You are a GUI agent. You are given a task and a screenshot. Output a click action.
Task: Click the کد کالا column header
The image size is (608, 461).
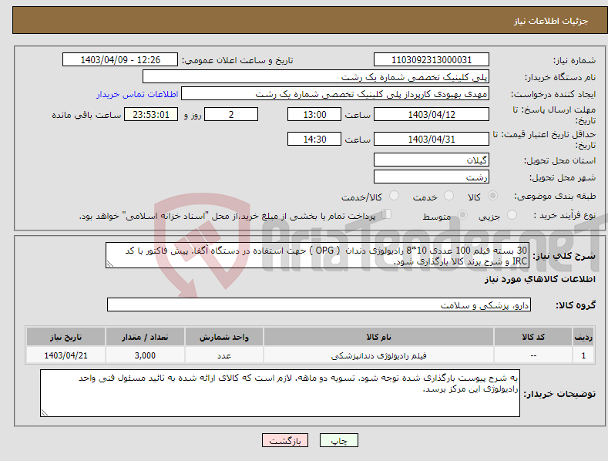pos(533,337)
